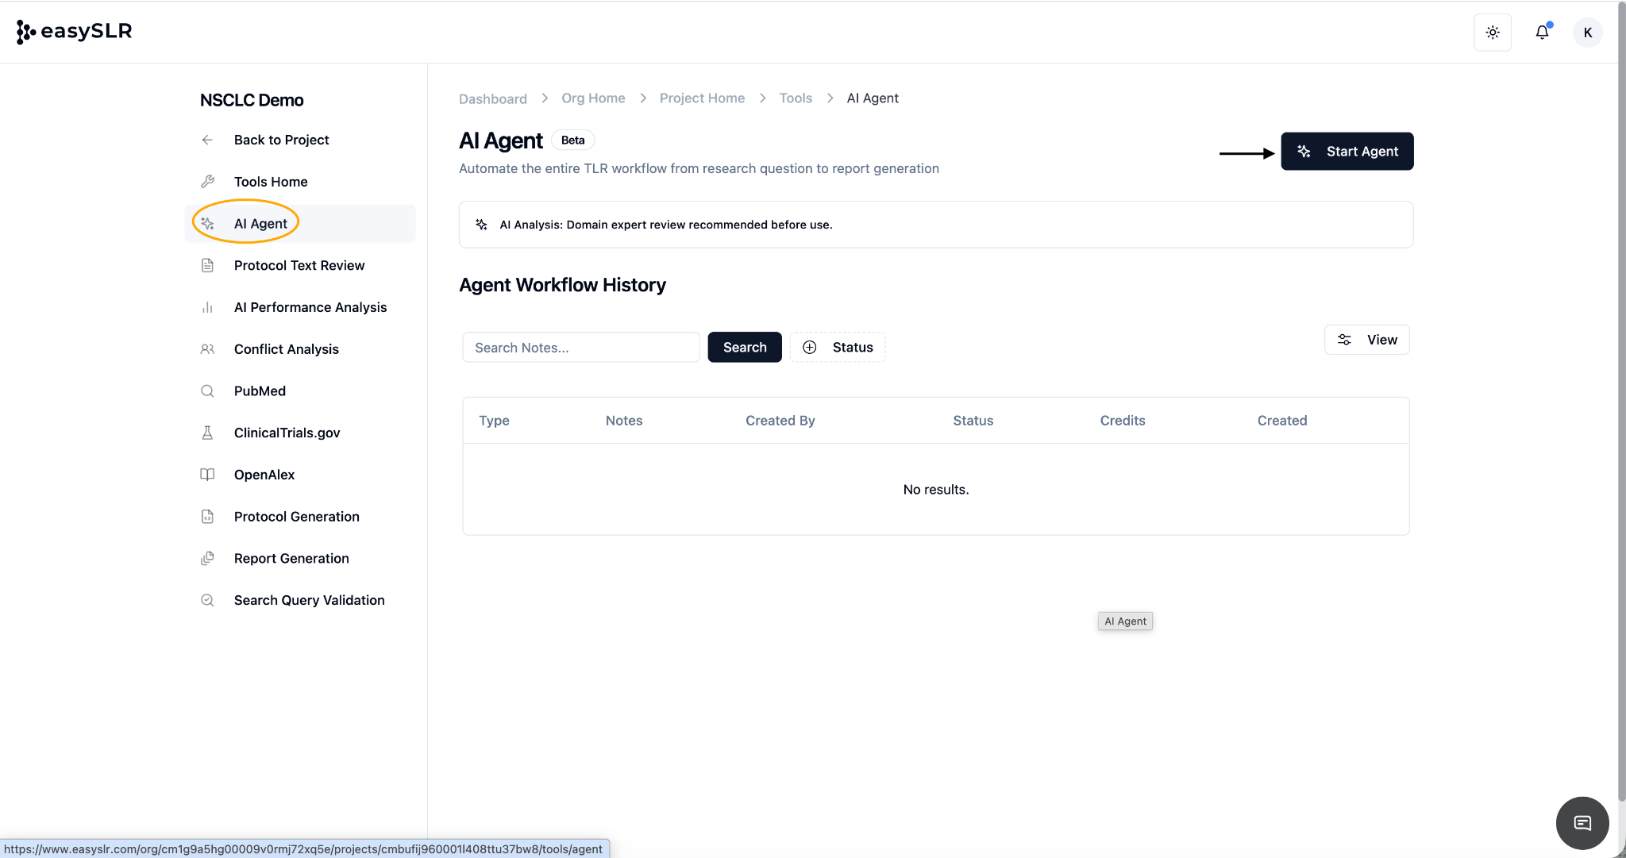This screenshot has height=858, width=1626.
Task: Click the OpenAlex book icon
Action: [207, 475]
